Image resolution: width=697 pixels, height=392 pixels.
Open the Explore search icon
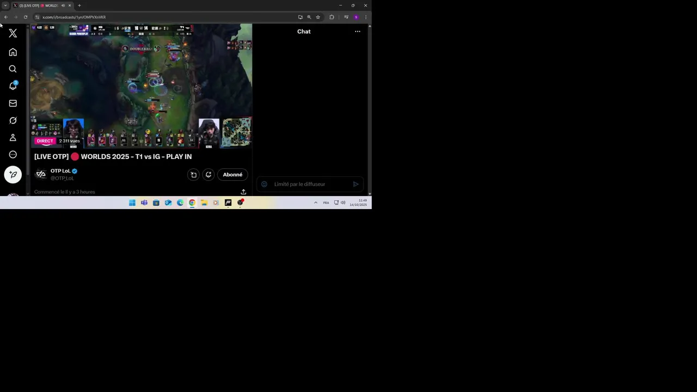13,69
